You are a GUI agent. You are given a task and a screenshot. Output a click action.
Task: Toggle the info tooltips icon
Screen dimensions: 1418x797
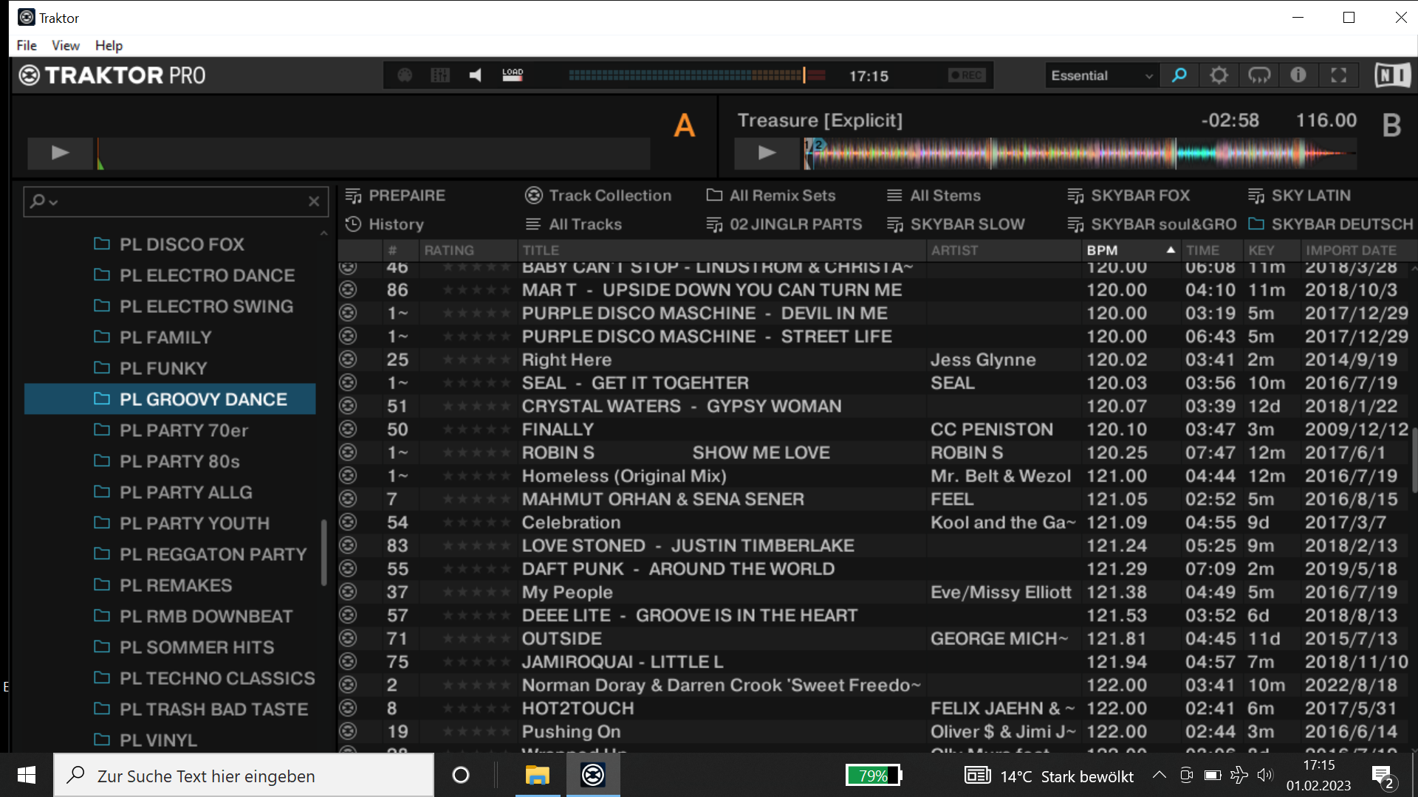click(1298, 75)
